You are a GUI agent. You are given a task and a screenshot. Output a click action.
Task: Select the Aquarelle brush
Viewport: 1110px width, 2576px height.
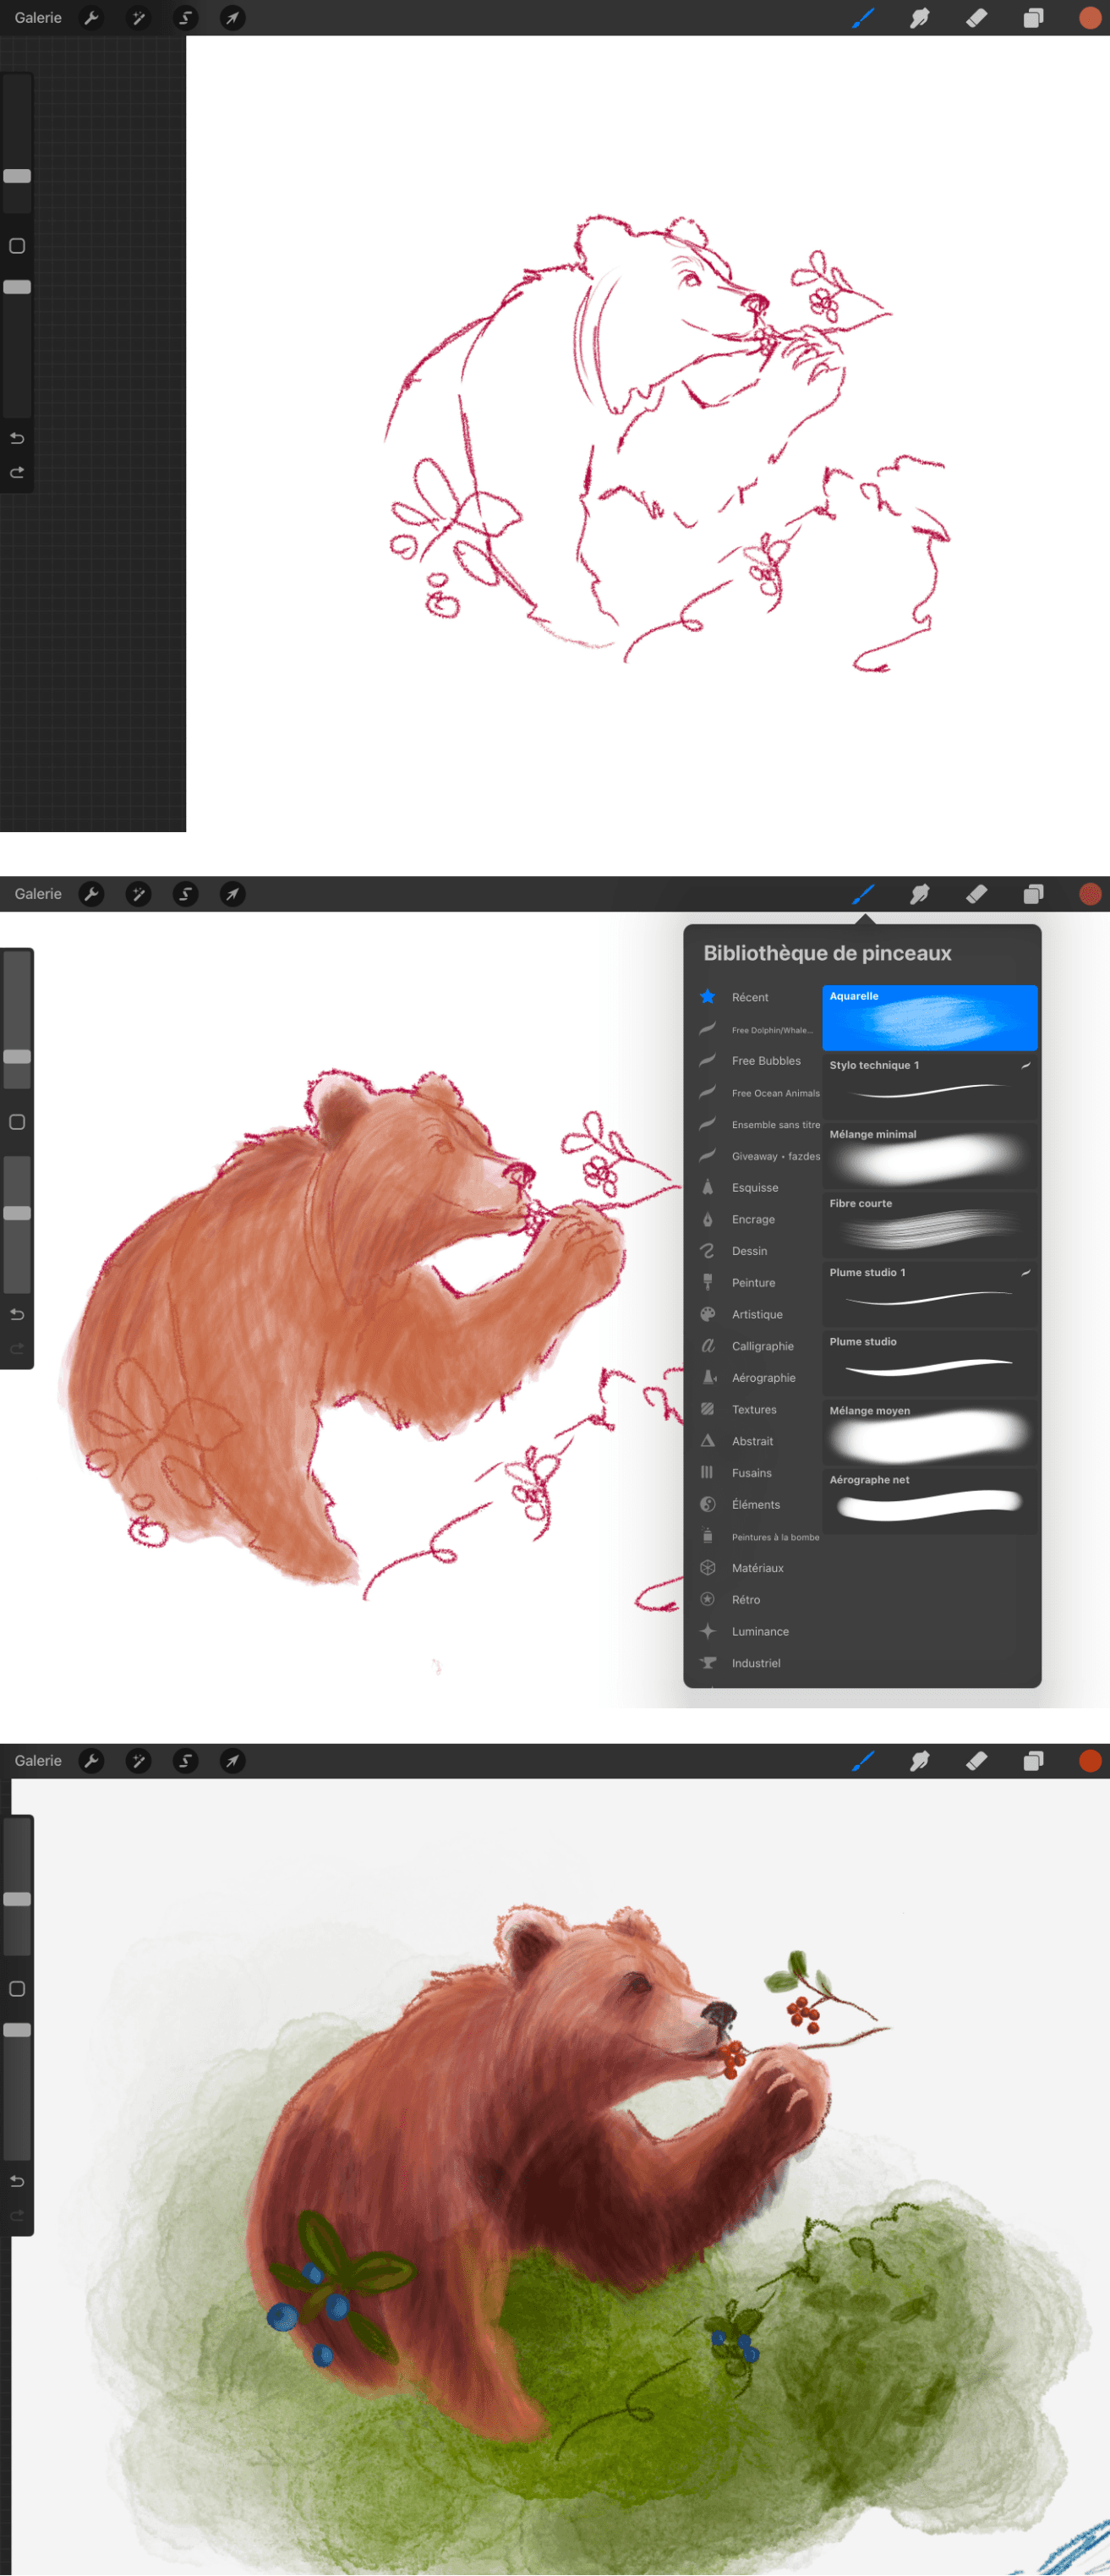(x=930, y=1018)
